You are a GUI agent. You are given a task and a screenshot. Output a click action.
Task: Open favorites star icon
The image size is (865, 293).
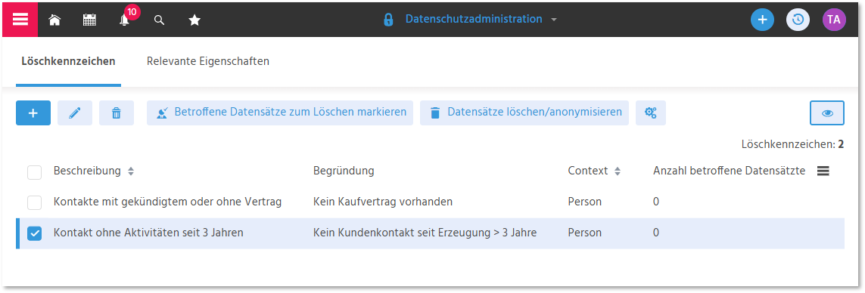(x=194, y=20)
